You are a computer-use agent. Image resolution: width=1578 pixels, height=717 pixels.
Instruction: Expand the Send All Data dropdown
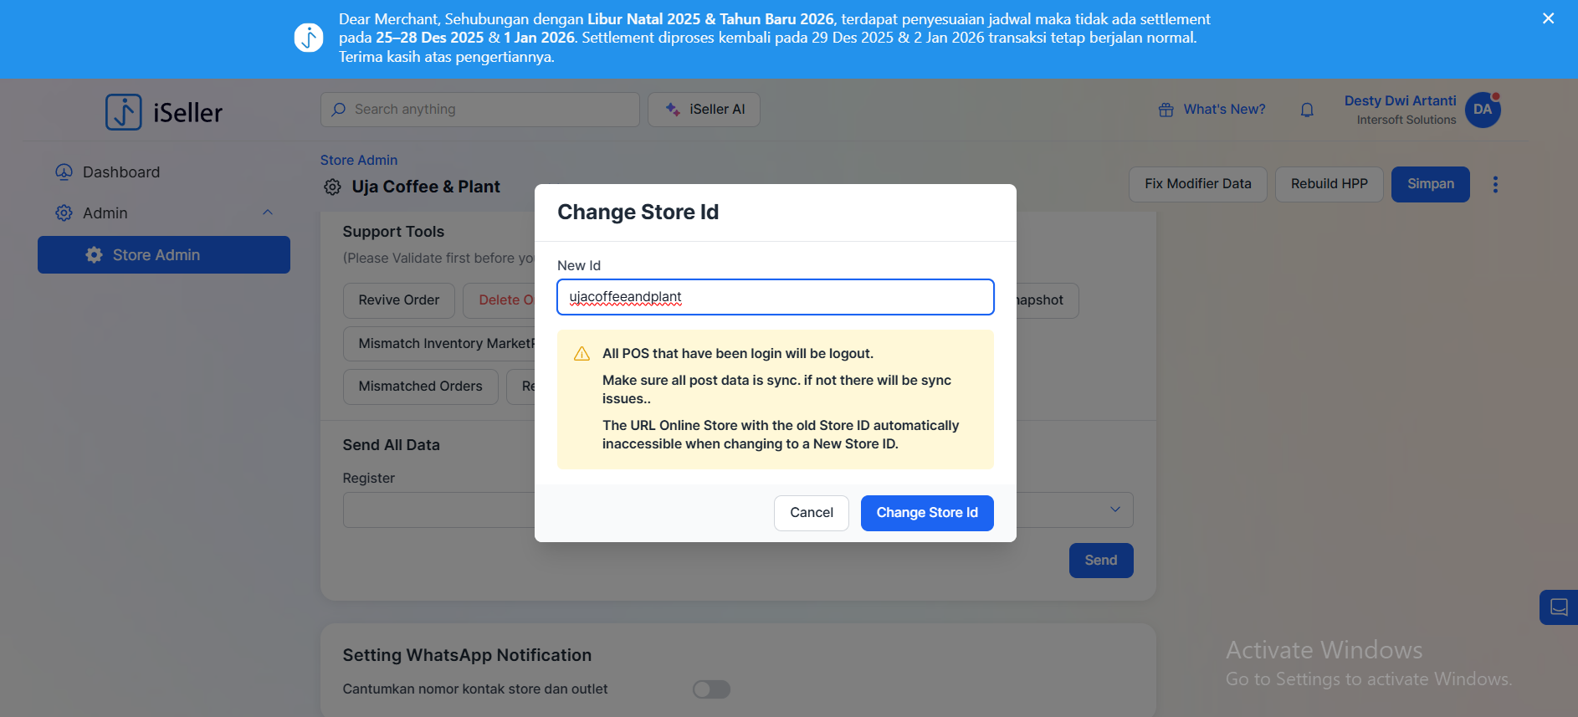(1114, 510)
